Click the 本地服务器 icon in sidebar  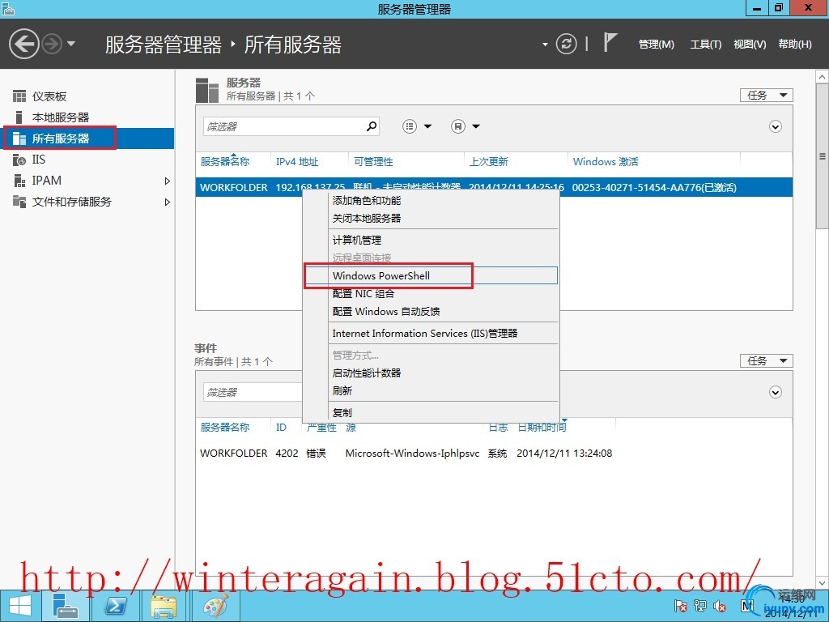19,117
